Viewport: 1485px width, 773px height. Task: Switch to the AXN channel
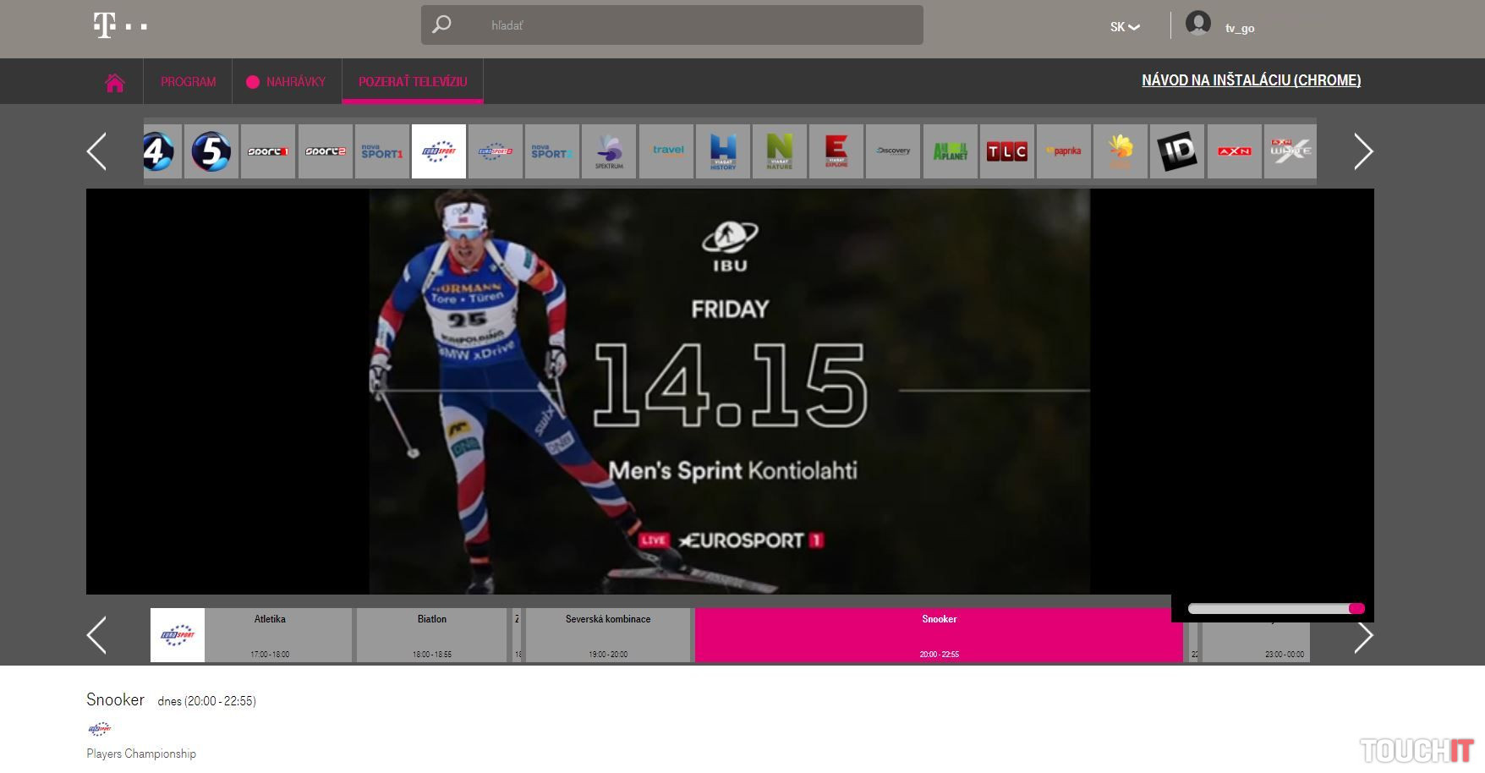[x=1234, y=151]
